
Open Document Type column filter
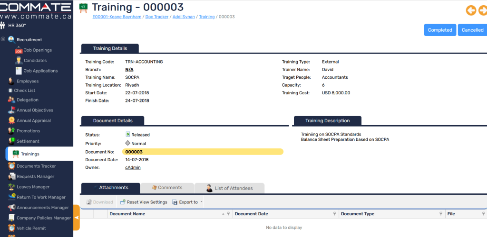pos(441,214)
